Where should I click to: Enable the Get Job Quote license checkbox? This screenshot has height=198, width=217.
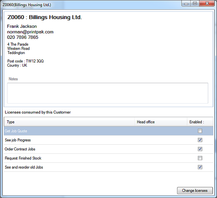coord(200,131)
